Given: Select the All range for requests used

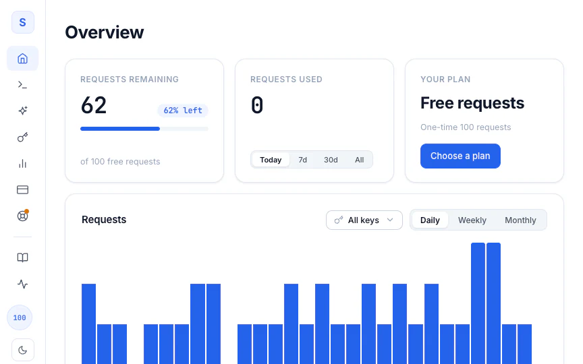Looking at the screenshot, I should coord(359,160).
